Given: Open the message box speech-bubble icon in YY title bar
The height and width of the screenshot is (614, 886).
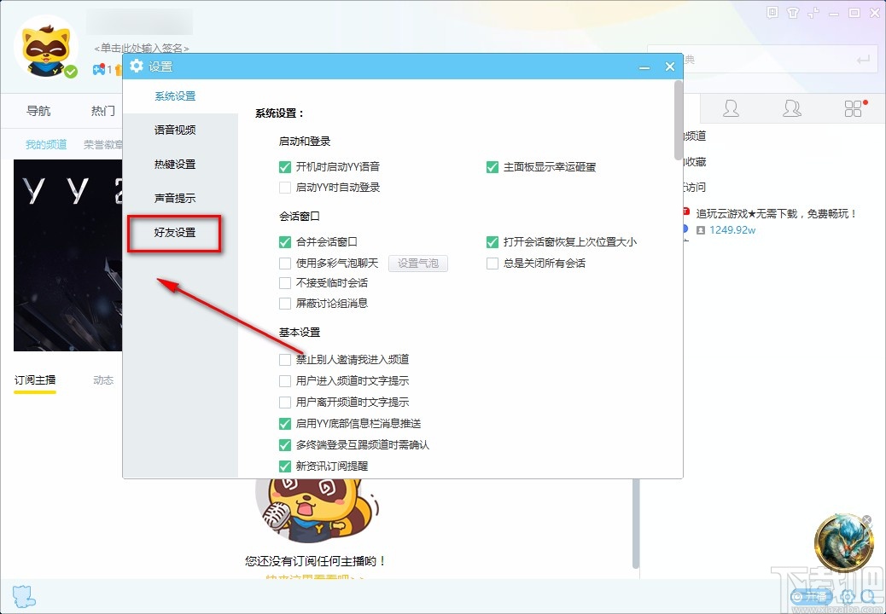Looking at the screenshot, I should 772,13.
